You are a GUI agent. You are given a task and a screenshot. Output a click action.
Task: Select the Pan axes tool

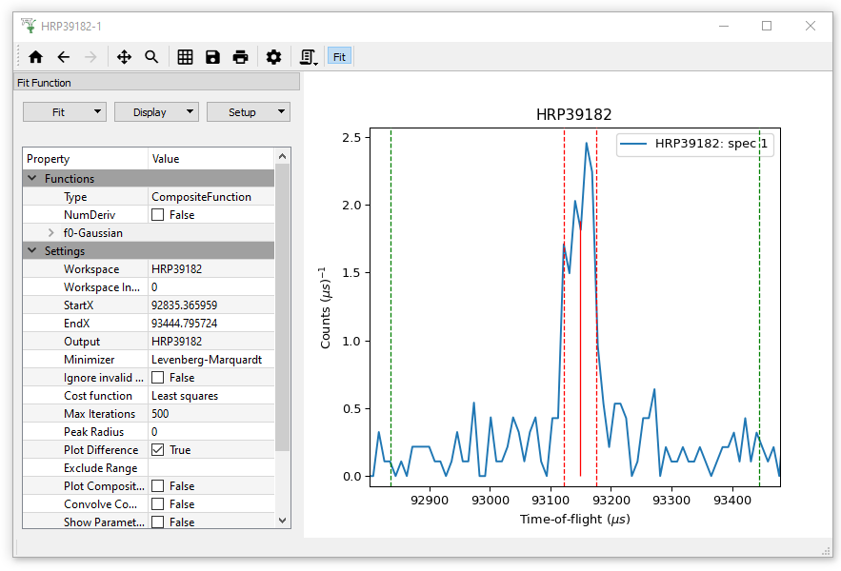pos(124,57)
